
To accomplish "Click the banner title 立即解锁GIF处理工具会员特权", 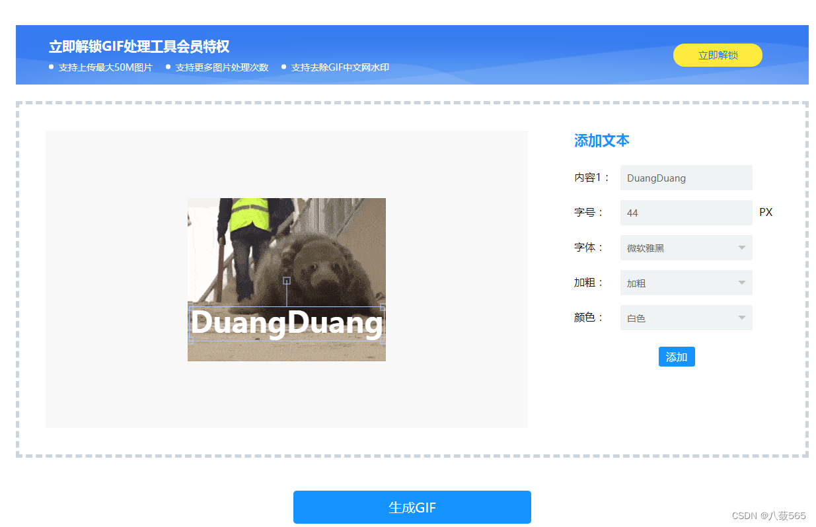I will 139,47.
